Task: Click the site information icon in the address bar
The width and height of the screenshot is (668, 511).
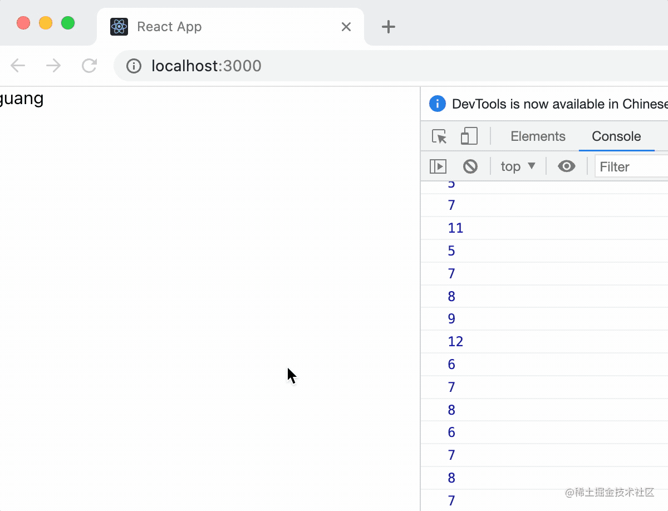Action: point(134,66)
